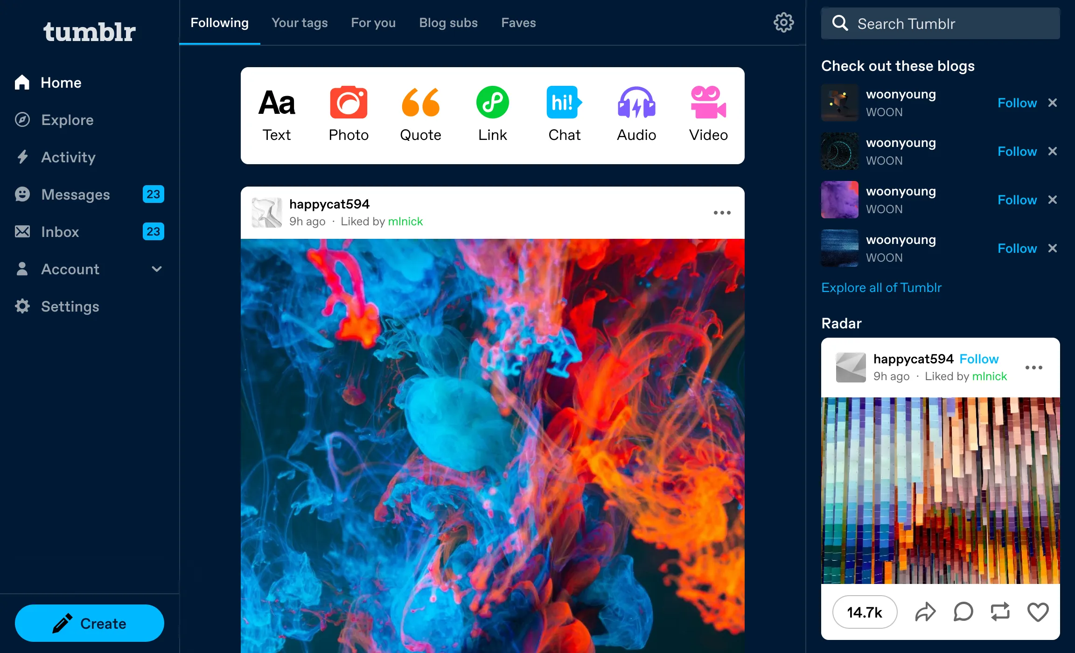Click the tumblr logo
This screenshot has width=1075, height=653.
89,32
